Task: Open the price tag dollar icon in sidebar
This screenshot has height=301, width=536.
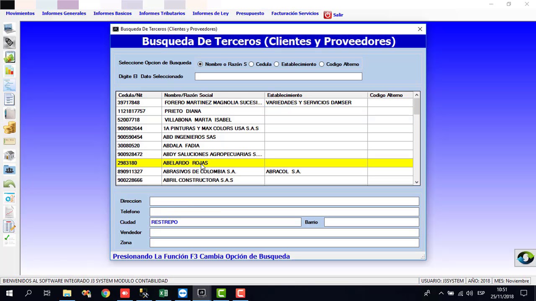Action: tap(9, 43)
